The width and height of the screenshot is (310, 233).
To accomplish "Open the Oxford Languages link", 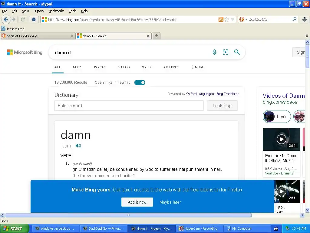I will pos(200,94).
